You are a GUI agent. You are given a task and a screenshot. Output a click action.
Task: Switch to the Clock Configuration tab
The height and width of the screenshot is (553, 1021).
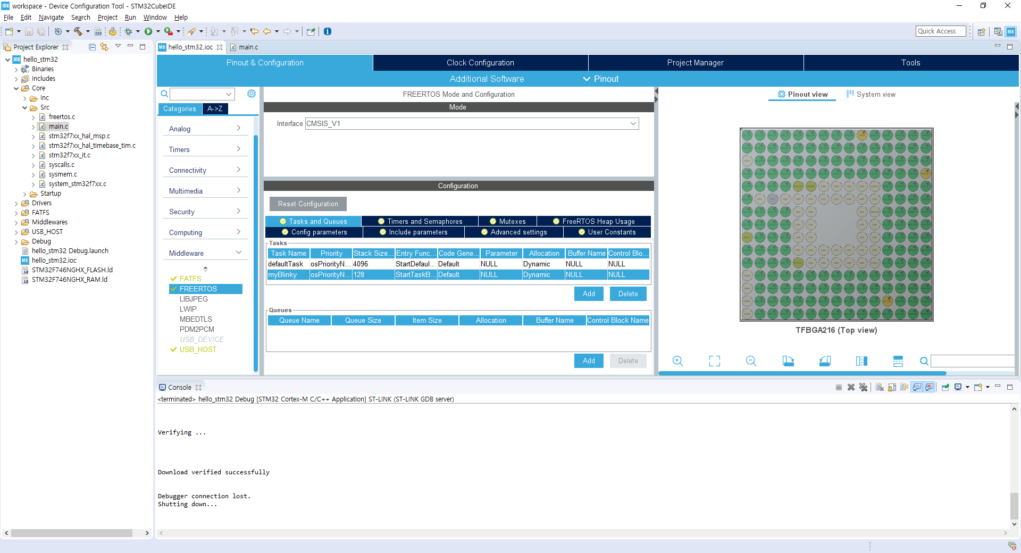click(x=480, y=63)
